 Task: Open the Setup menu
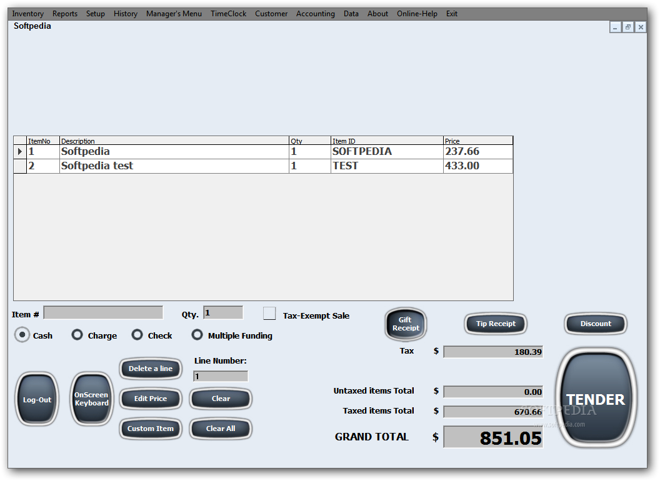[96, 14]
